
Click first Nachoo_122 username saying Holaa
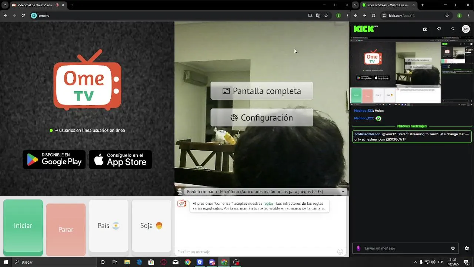(x=364, y=111)
